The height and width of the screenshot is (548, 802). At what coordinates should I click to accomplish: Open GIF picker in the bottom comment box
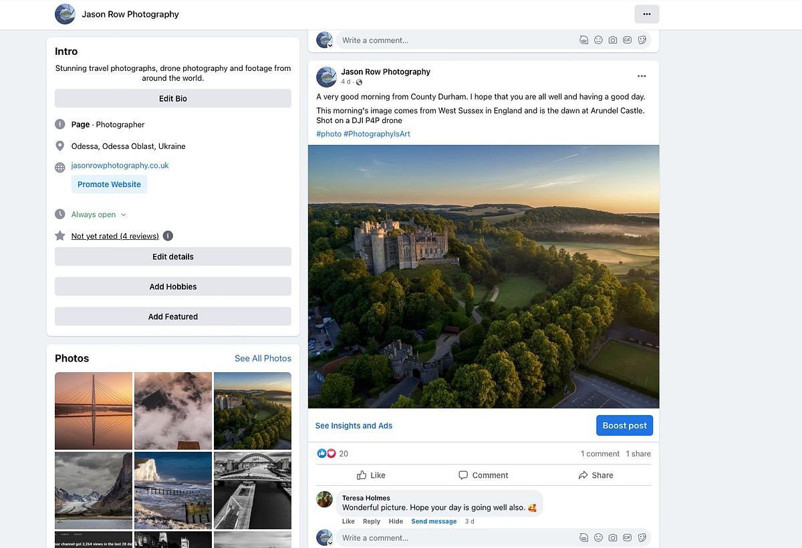[x=628, y=538]
